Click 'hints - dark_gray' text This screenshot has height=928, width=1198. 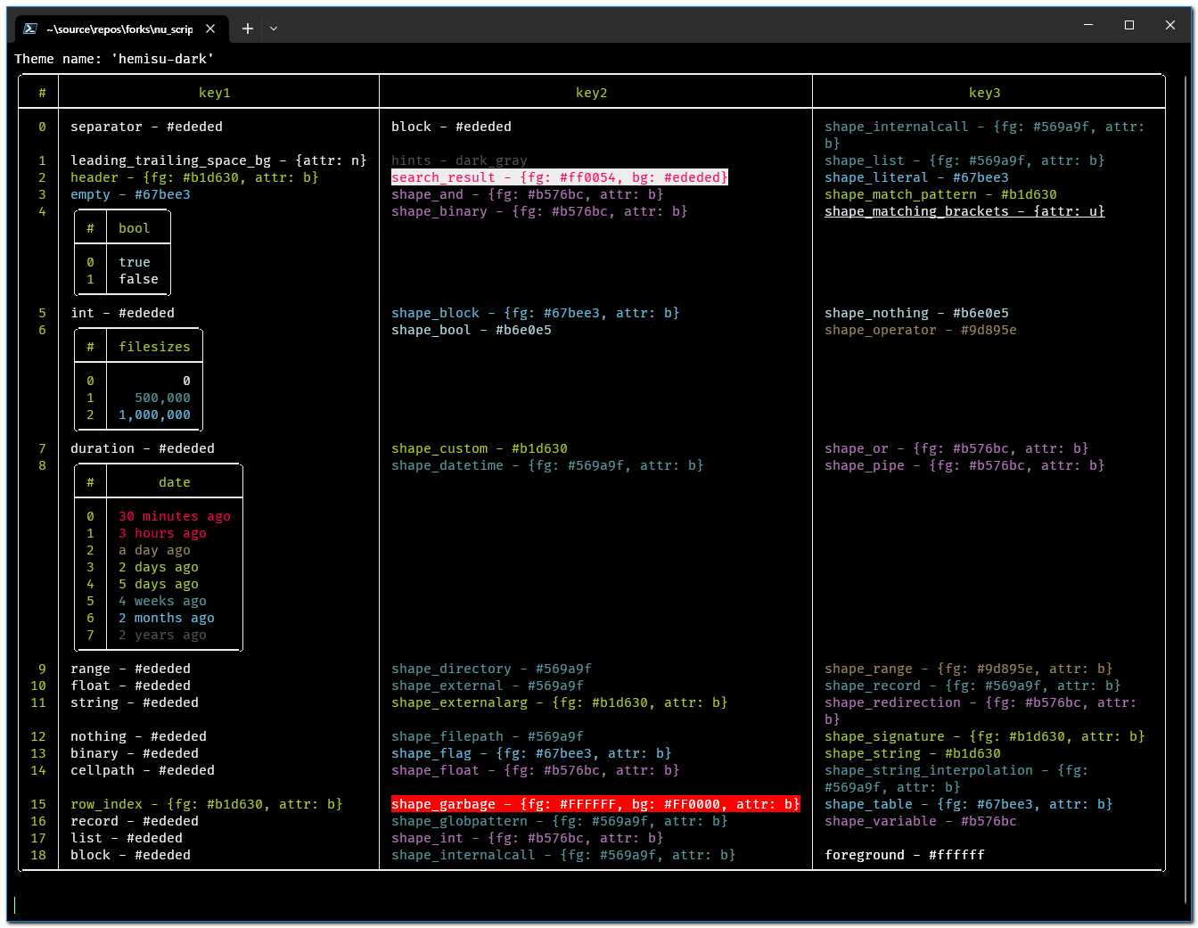(x=459, y=160)
